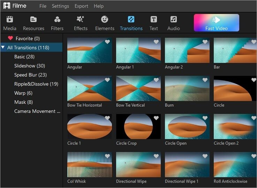
Task: Open the Elements panel icon
Action: 105,20
